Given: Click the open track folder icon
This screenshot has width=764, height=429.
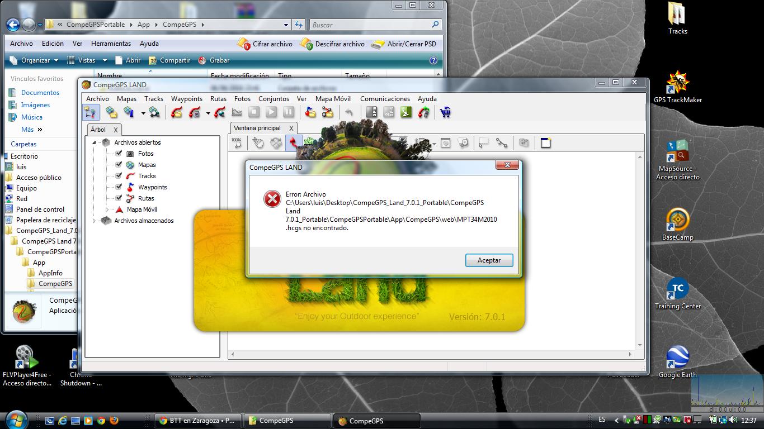Looking at the screenshot, I should 177,112.
